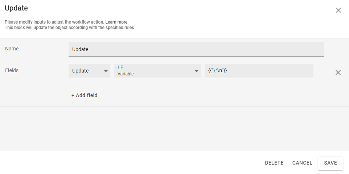Image resolution: width=349 pixels, height=174 pixels.
Task: Open the Learn more link
Action: (116, 22)
